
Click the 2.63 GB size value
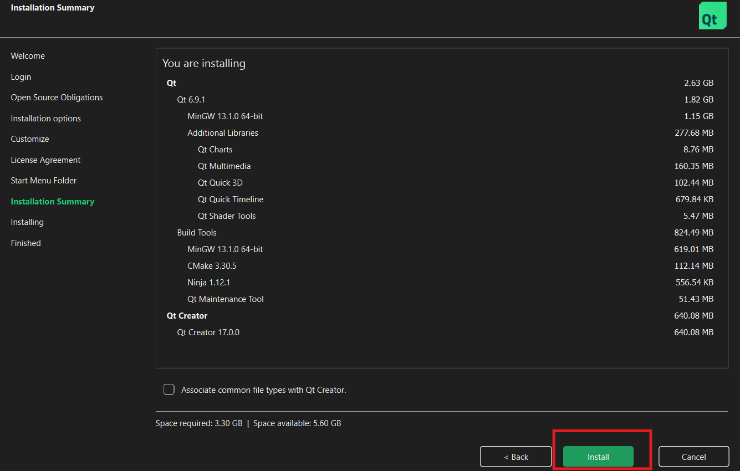698,83
